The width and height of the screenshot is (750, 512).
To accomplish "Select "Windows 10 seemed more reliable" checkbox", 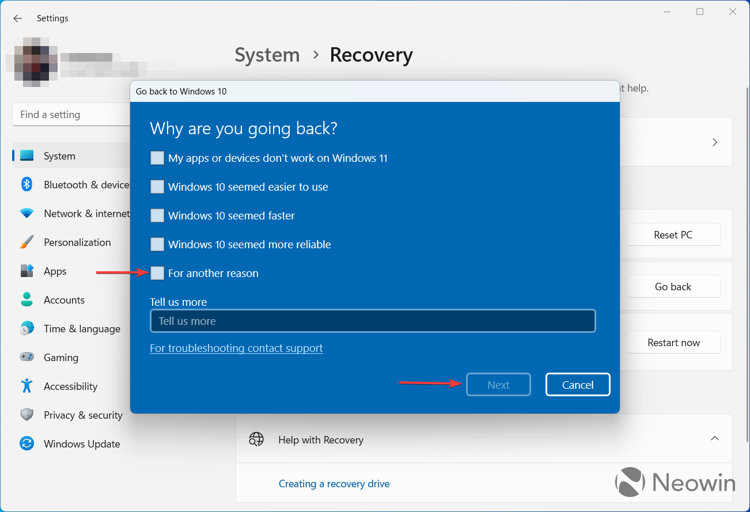I will pos(157,244).
